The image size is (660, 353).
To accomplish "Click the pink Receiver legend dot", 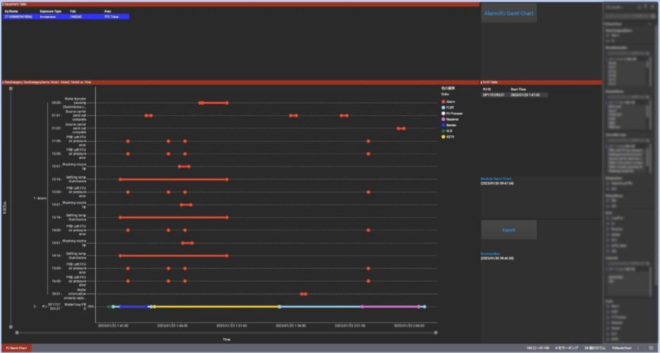I will click(443, 120).
